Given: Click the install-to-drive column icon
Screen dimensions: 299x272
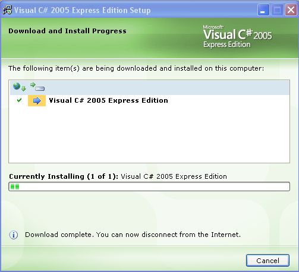Looking at the screenshot, I should coord(37,87).
